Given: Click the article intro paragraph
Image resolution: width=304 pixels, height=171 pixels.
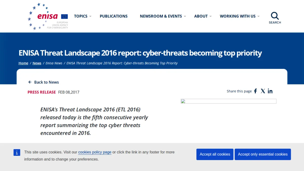Looking at the screenshot, I should pyautogui.click(x=94, y=121).
